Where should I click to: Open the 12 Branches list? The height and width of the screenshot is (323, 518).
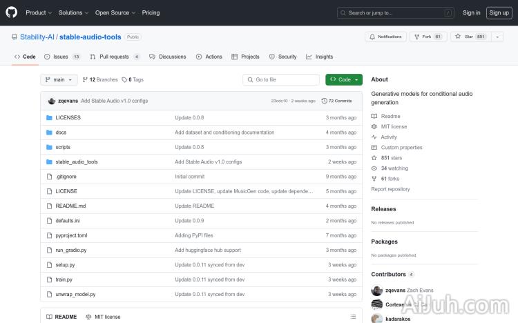point(99,80)
